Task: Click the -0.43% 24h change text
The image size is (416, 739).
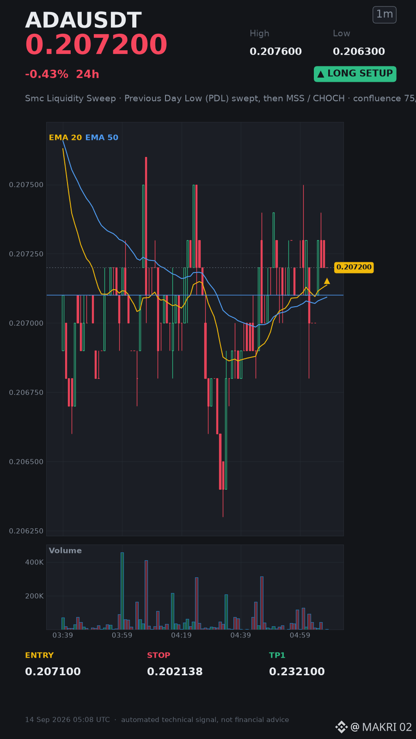Action: (x=62, y=74)
